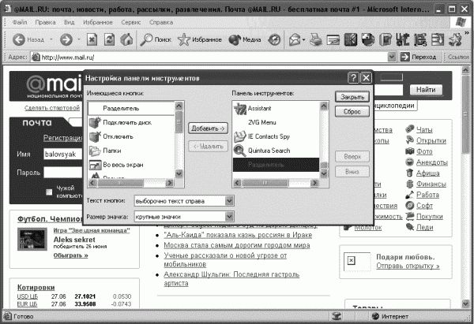Click the Back arrow icon in toolbar
Image resolution: width=474 pixels, height=324 pixels.
[17, 39]
